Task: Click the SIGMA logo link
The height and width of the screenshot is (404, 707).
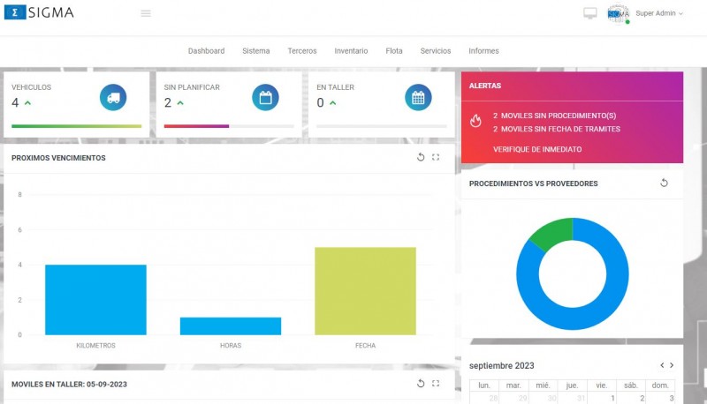Action: [40, 13]
